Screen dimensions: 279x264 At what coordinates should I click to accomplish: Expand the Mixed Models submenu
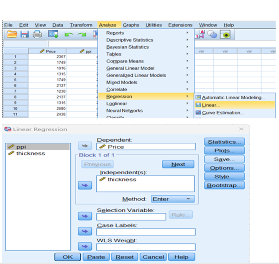[x=146, y=82]
